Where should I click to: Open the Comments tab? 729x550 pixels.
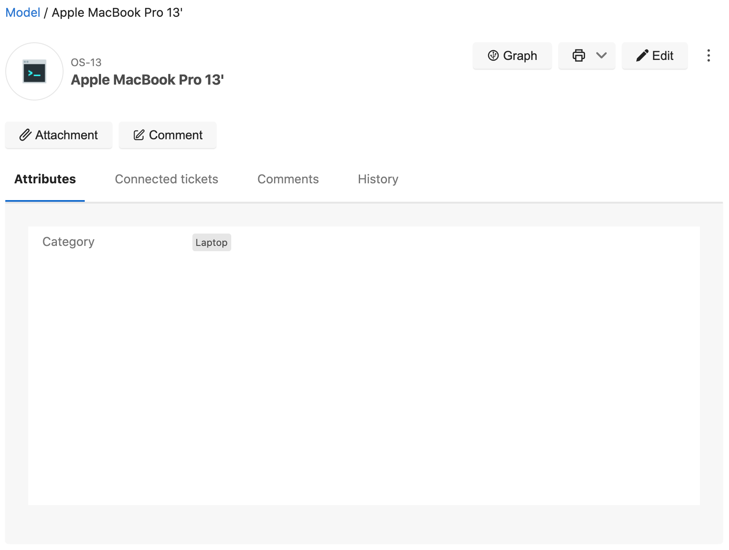point(288,179)
